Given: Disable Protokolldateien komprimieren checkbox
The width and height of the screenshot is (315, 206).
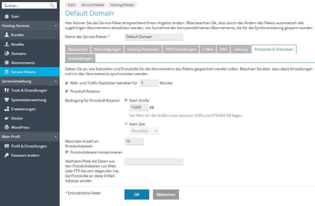Looking at the screenshot, I should [67, 152].
